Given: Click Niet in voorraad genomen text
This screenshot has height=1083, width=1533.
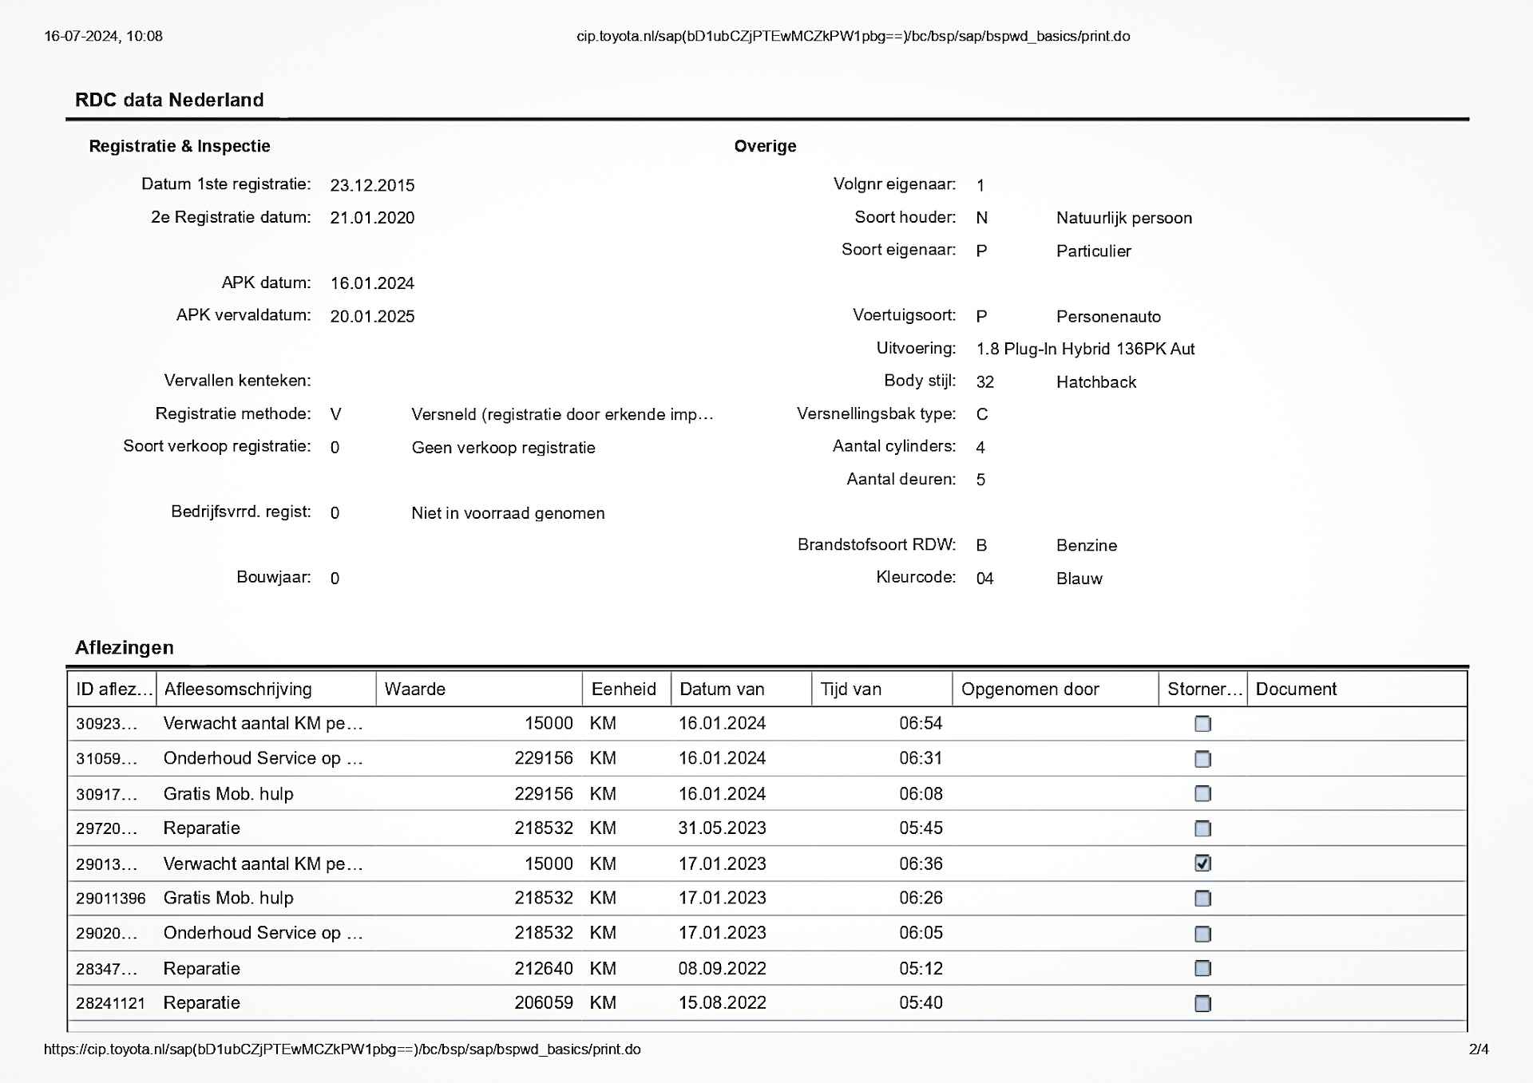Looking at the screenshot, I should click(x=508, y=513).
